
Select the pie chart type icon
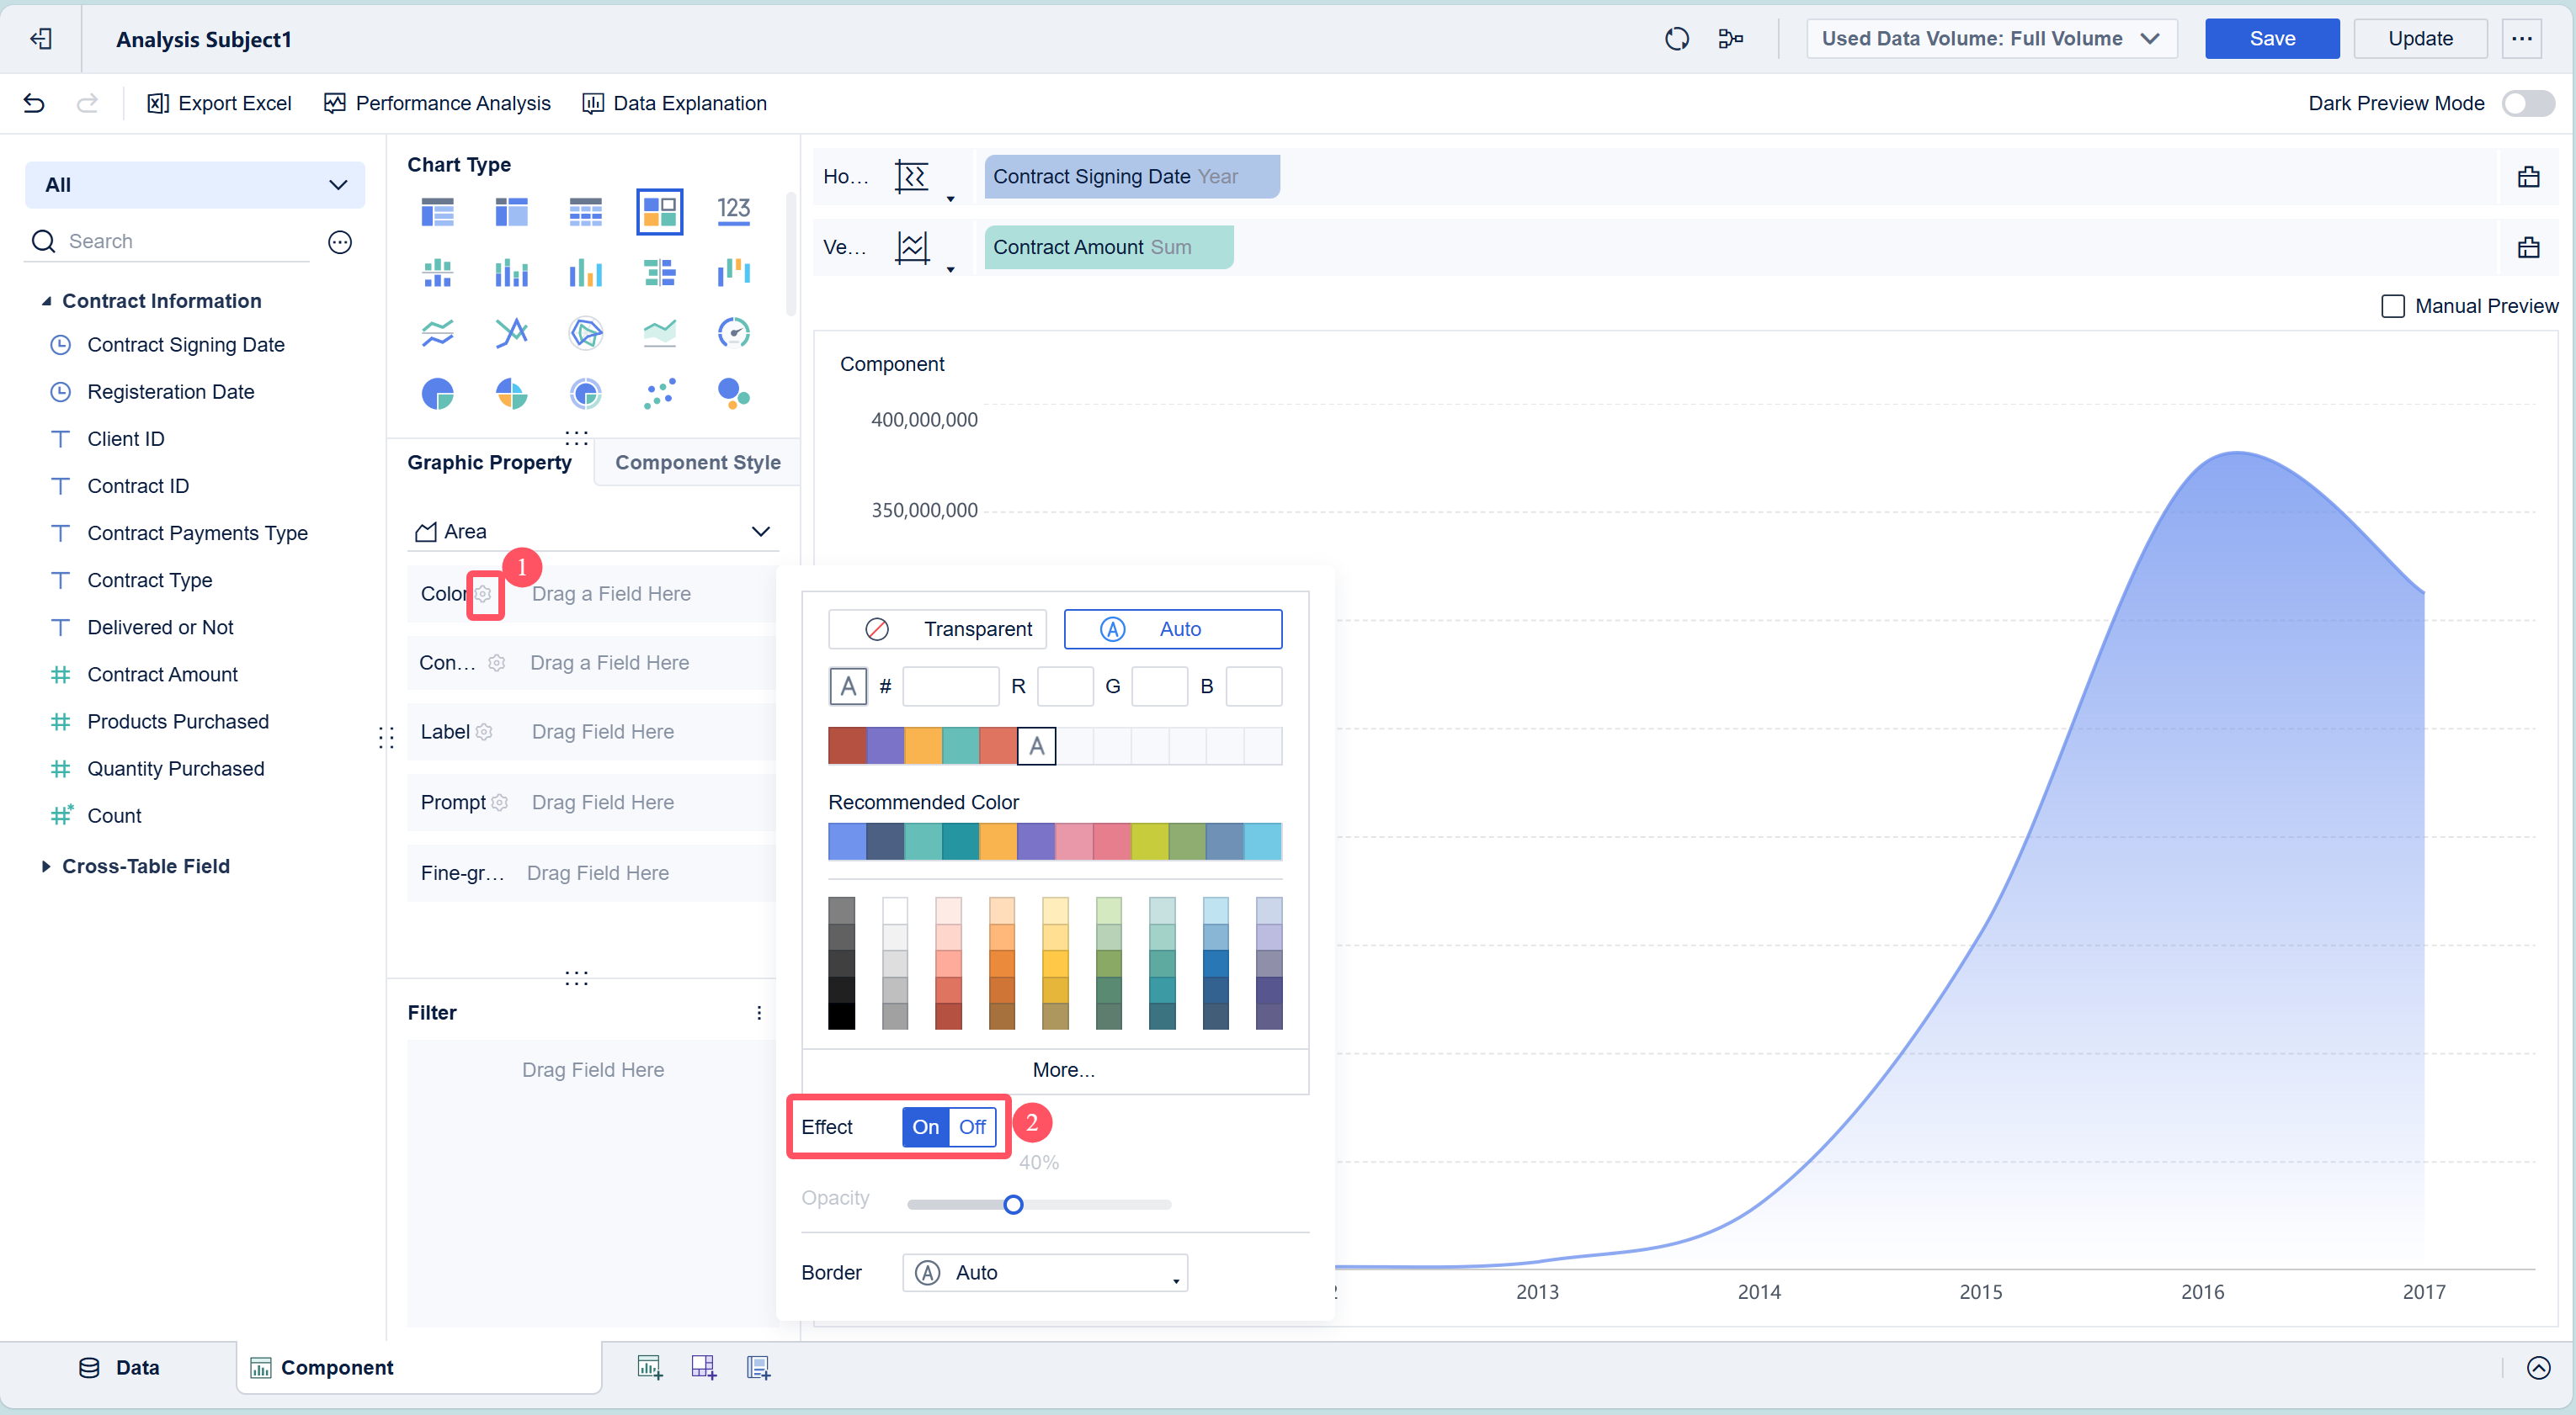(x=437, y=394)
